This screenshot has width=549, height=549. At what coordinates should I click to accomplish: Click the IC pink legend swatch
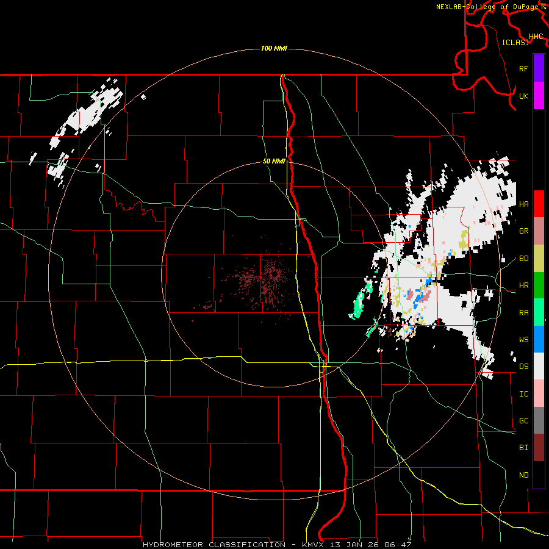(539, 393)
